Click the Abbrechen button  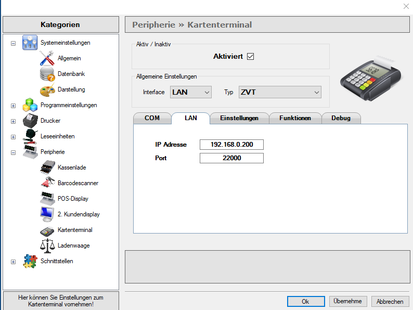click(x=390, y=301)
